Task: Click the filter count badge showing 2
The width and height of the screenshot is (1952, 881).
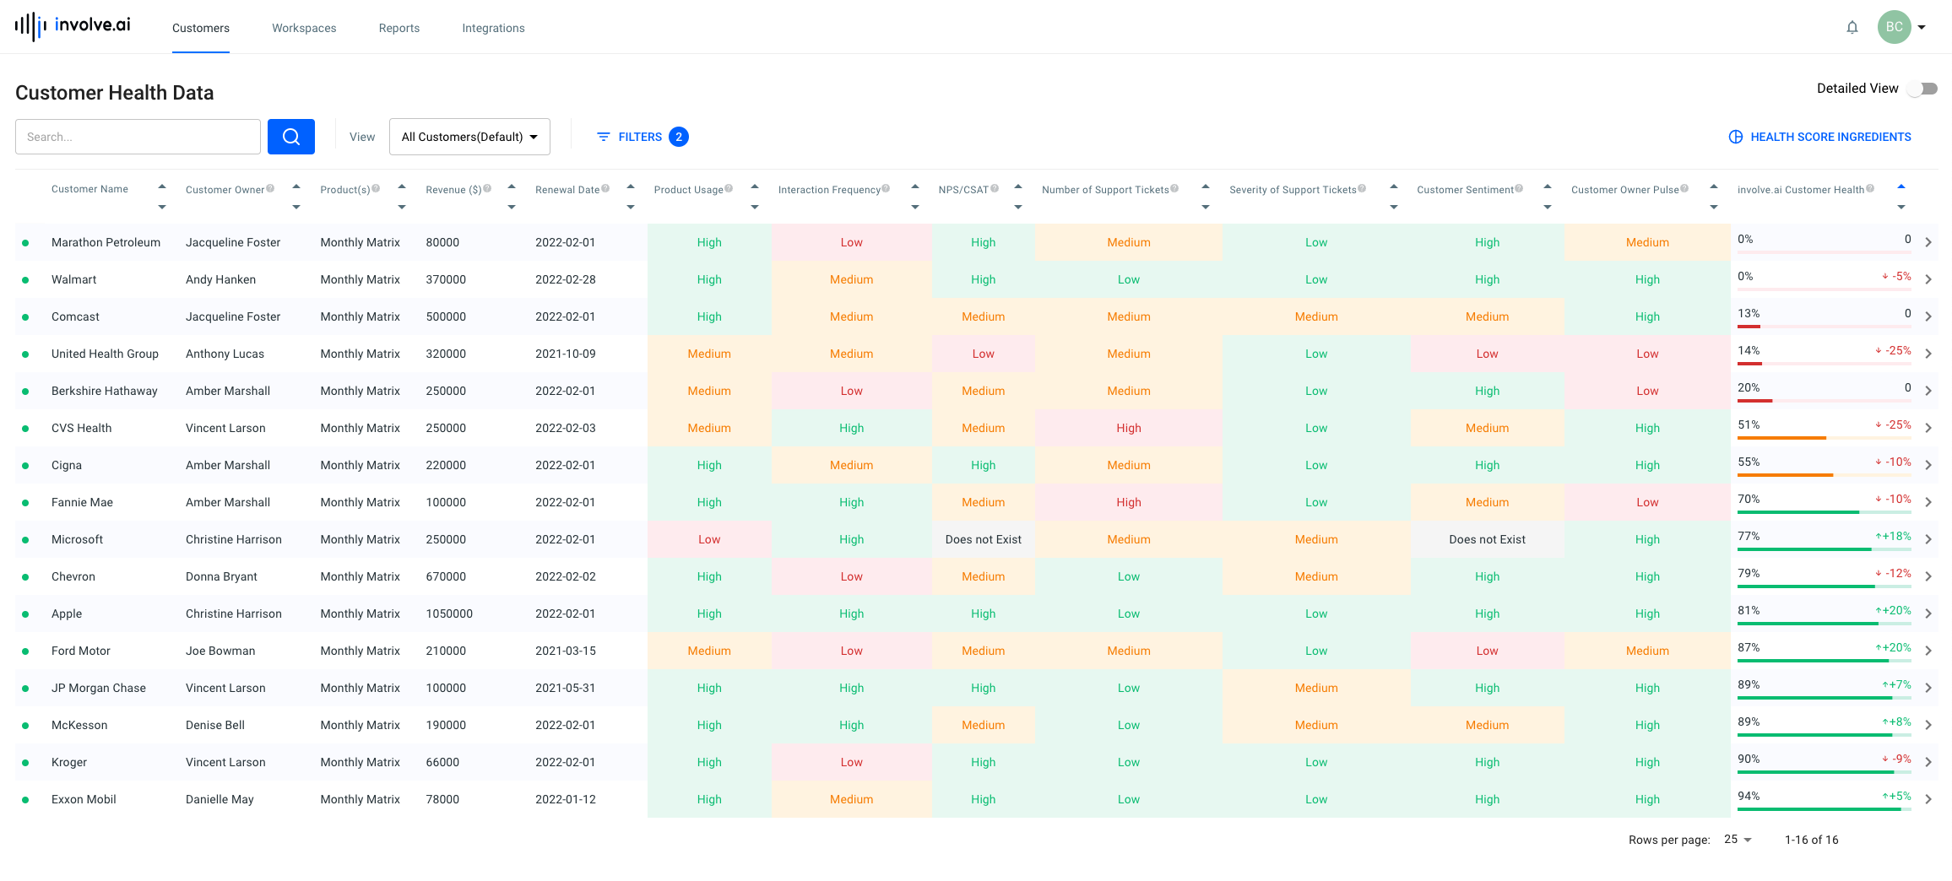Action: 678,137
